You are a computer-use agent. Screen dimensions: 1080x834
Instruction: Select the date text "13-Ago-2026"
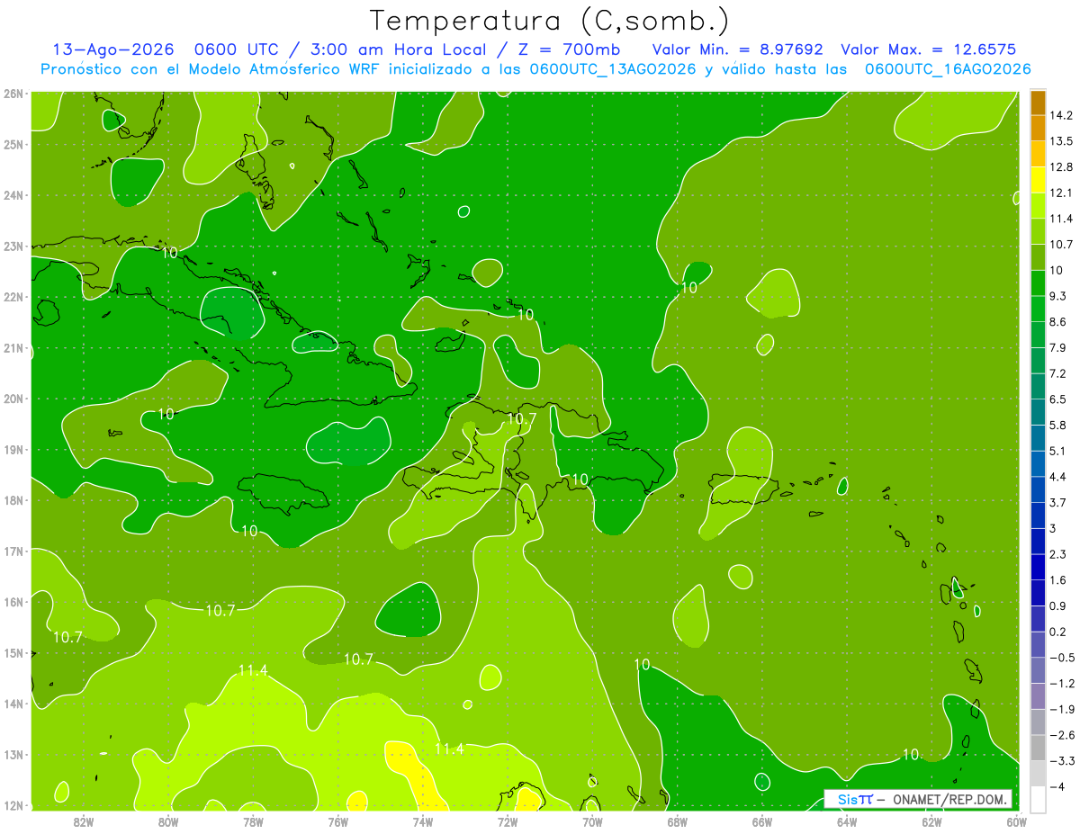[112, 49]
